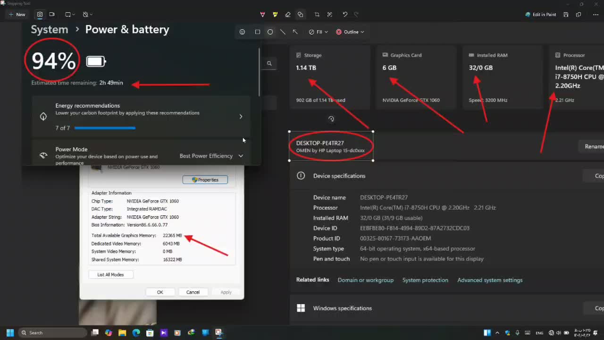Click the Power & battery scrollbar
The image size is (604, 340).
[x=260, y=72]
